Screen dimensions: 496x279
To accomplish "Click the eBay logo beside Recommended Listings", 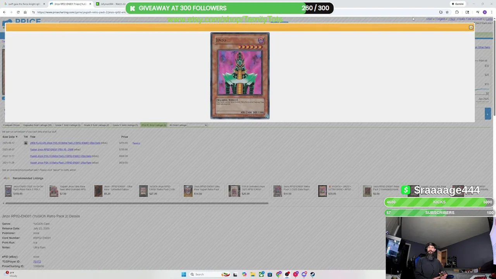I will click(x=7, y=178).
